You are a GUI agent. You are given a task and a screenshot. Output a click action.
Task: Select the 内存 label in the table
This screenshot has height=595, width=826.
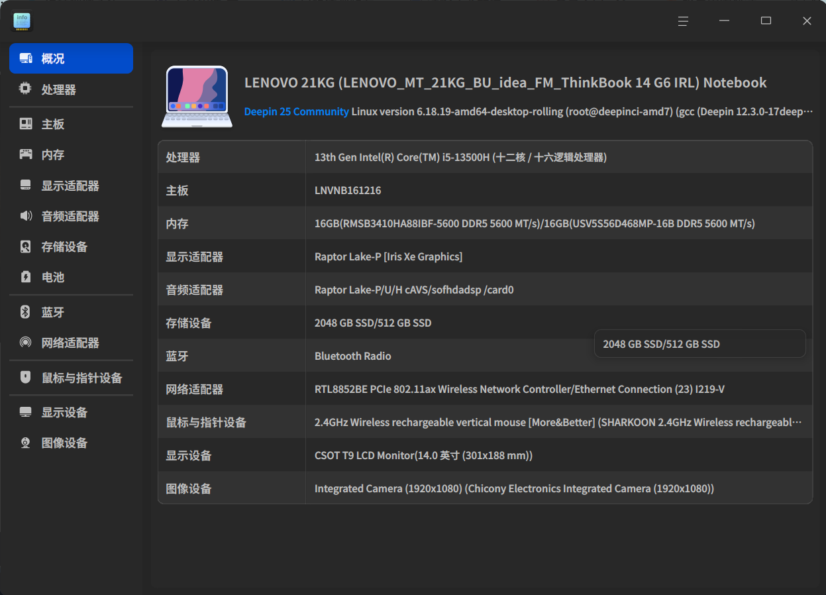coord(177,223)
